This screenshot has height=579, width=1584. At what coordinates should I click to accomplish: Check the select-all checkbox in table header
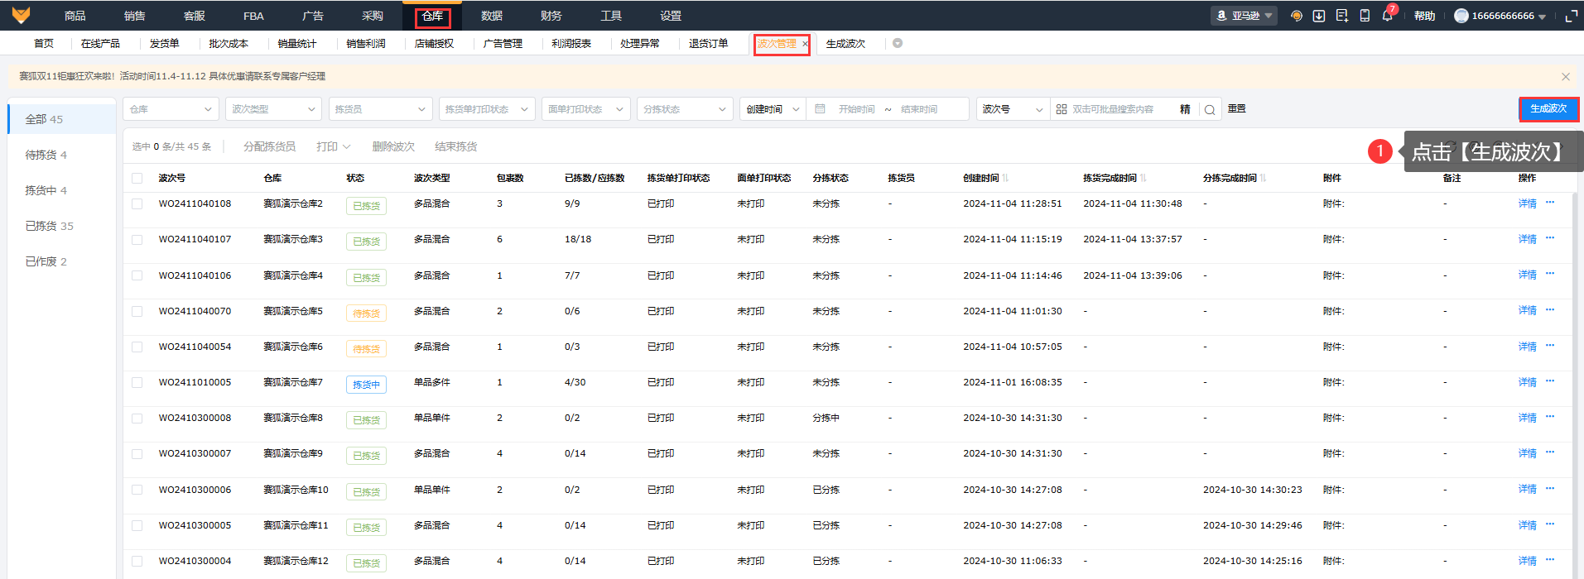(x=137, y=178)
